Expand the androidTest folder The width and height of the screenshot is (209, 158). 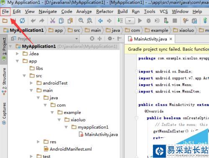coord(31,83)
